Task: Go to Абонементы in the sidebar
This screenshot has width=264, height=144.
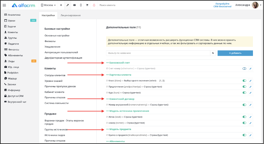Action: coord(13,55)
